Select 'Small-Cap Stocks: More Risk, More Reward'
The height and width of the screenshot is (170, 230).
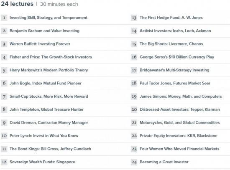(x=49, y=96)
